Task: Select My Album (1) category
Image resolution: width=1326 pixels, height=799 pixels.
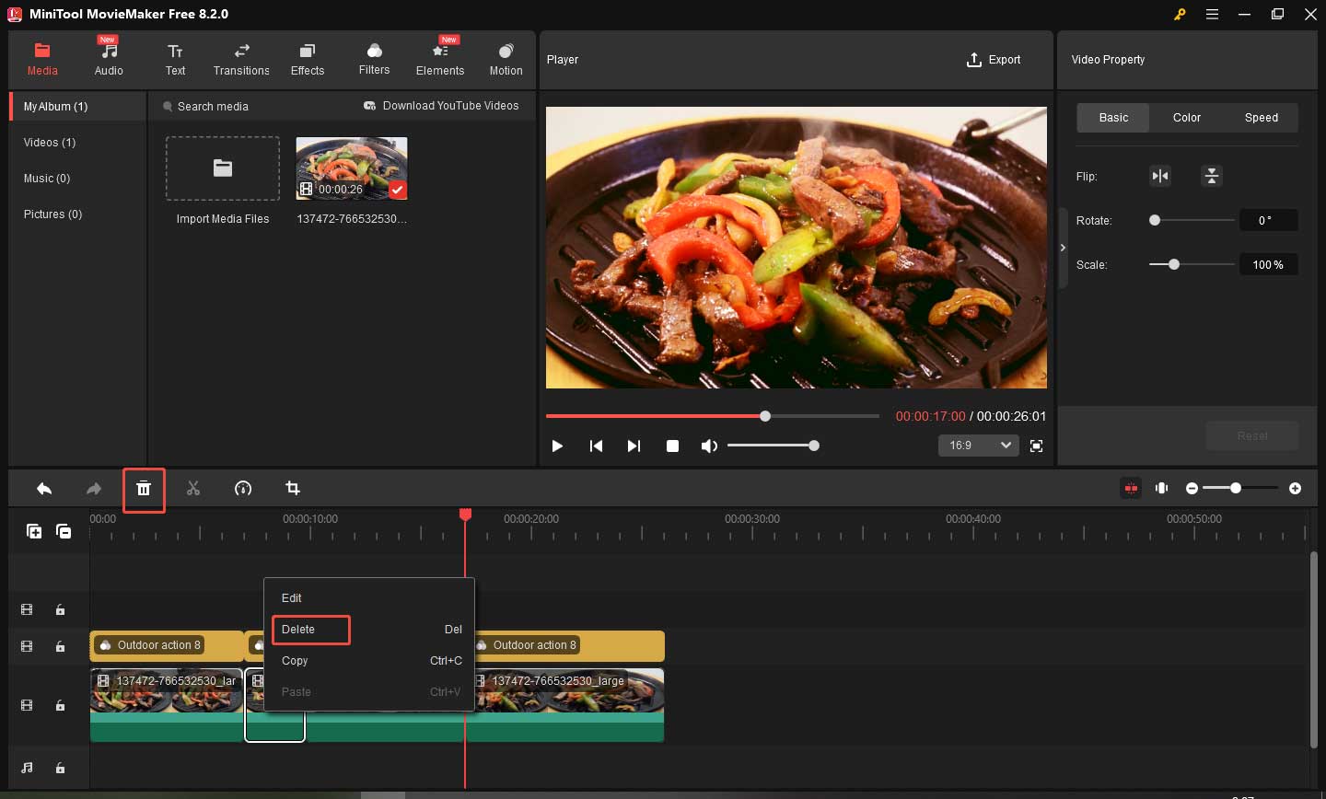Action: (78, 107)
